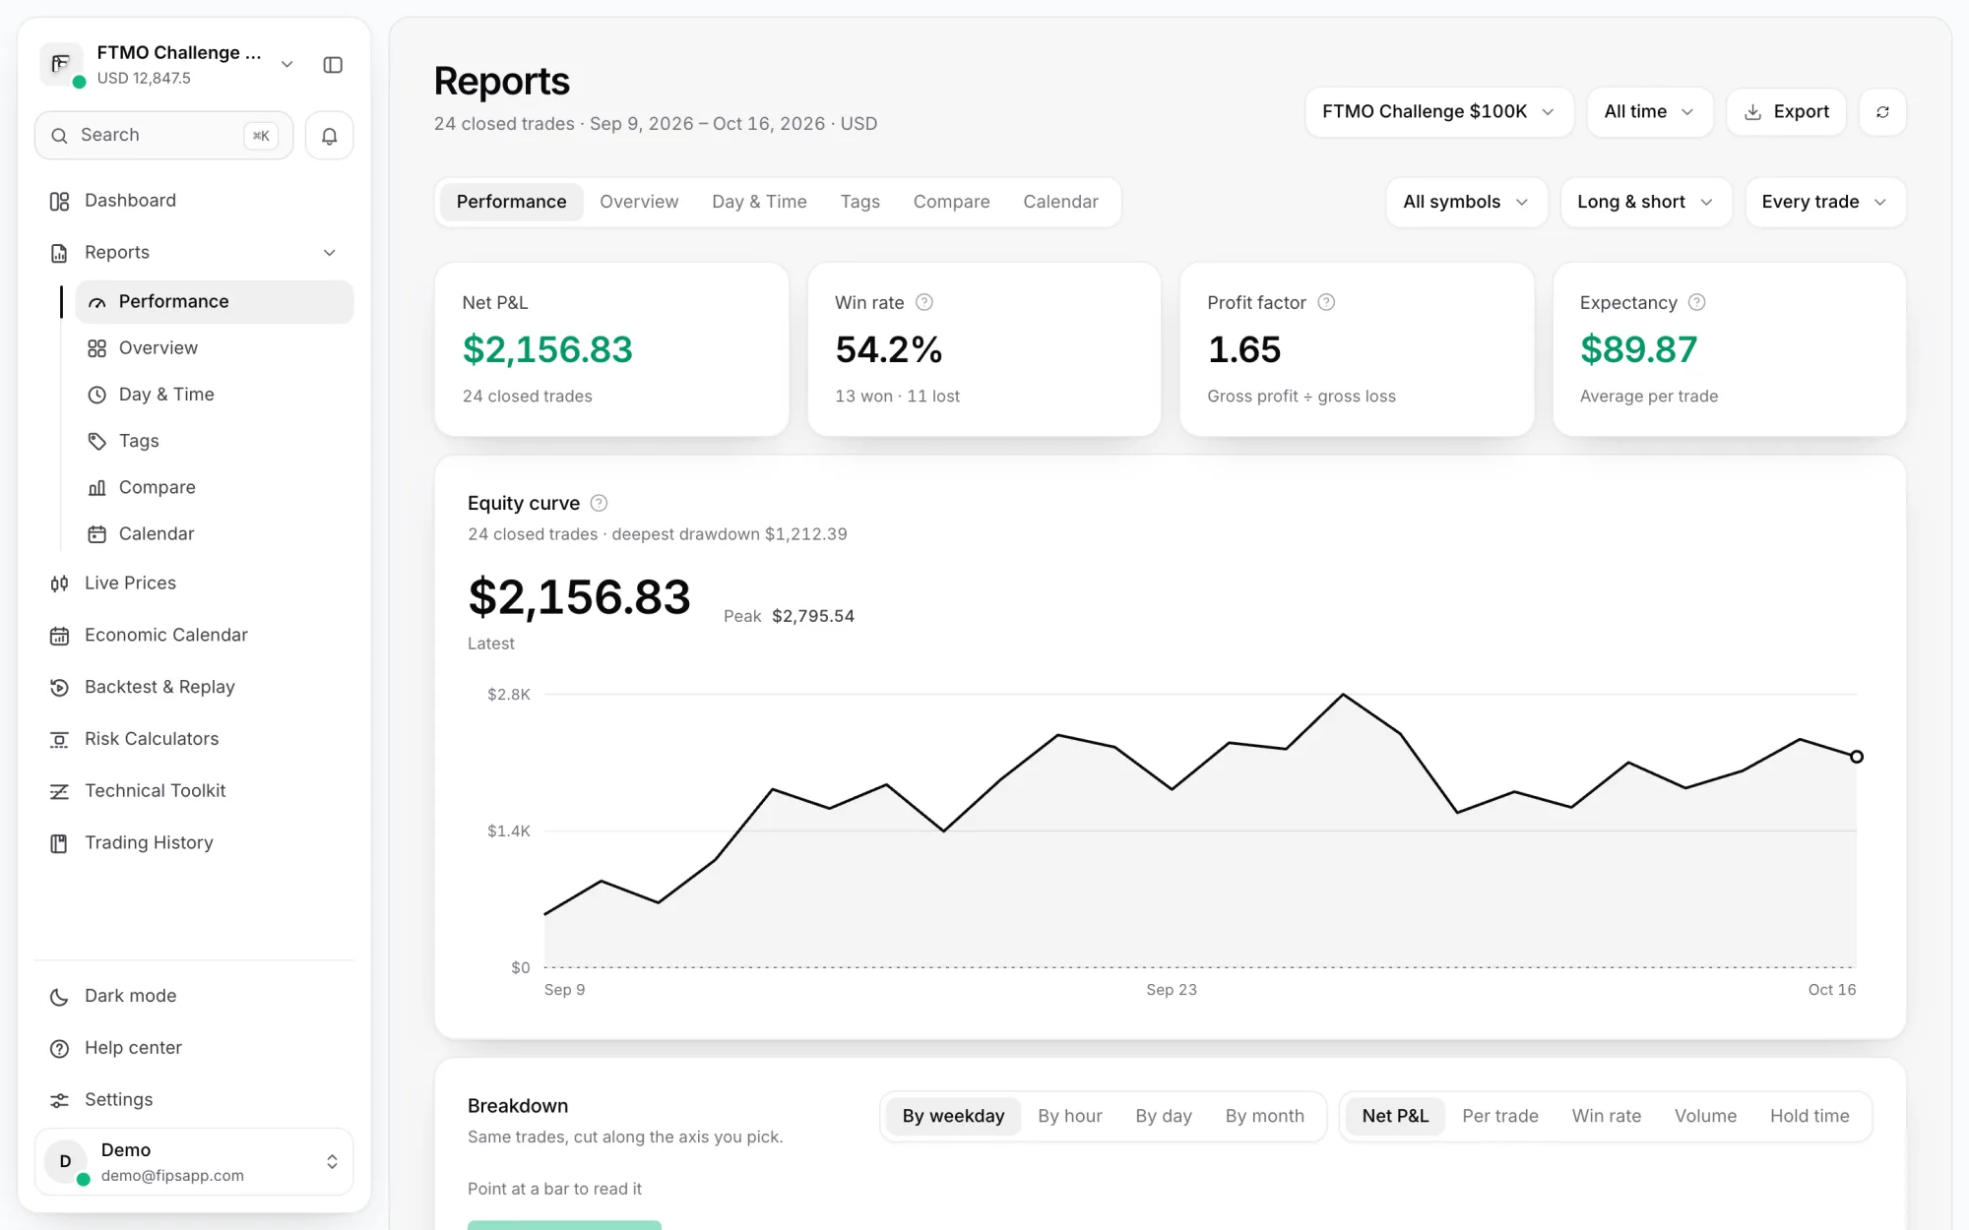Switch breakdown metric to Per trade
This screenshot has height=1230, width=1969.
pyautogui.click(x=1500, y=1117)
